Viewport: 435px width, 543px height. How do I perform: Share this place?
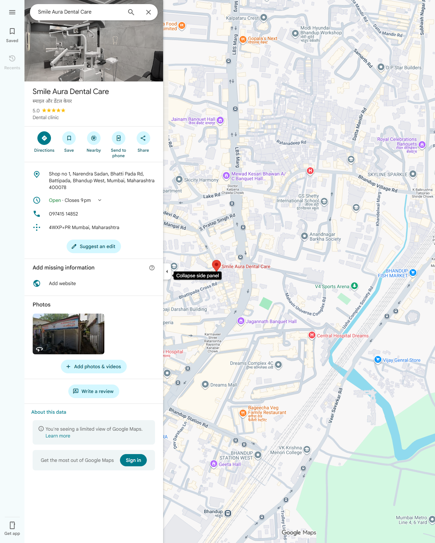click(143, 142)
